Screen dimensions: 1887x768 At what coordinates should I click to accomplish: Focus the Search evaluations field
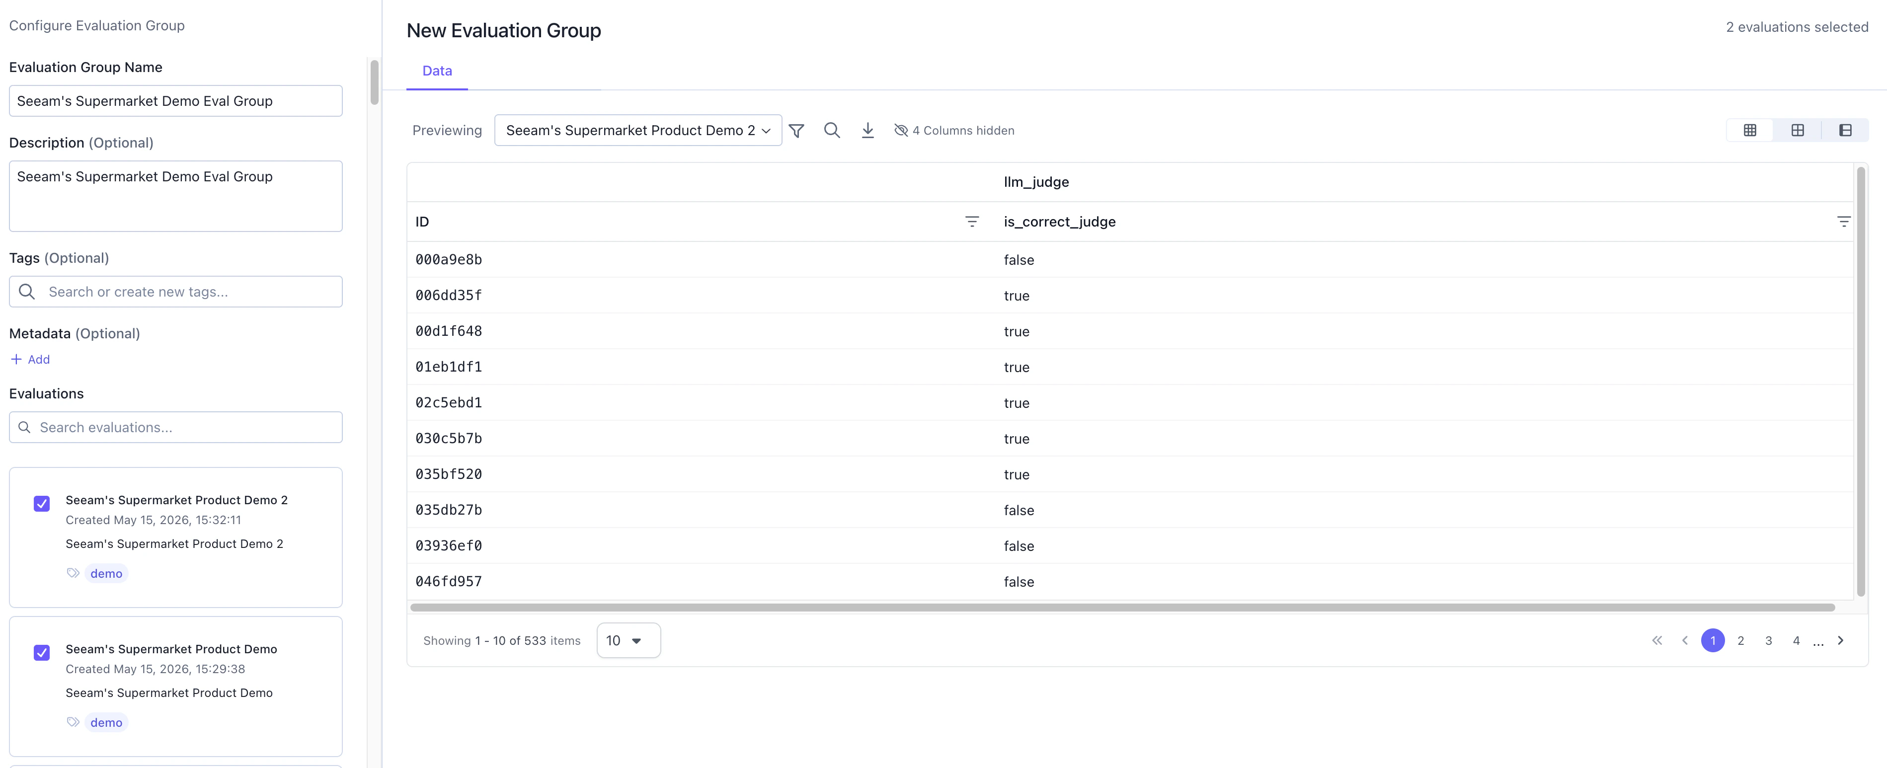point(176,428)
